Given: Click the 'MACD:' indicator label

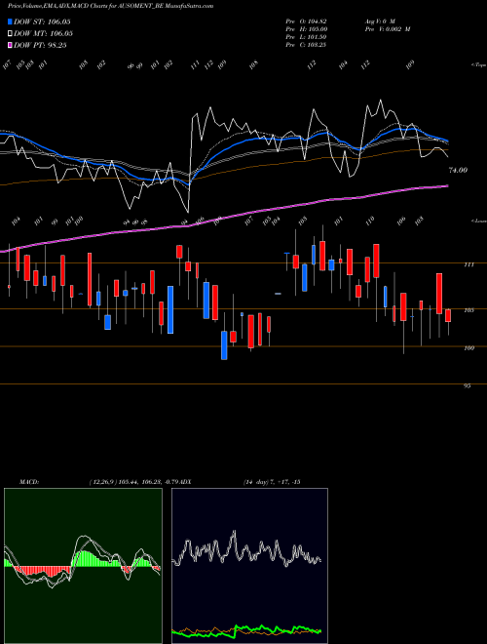Looking at the screenshot, I should coord(29,482).
